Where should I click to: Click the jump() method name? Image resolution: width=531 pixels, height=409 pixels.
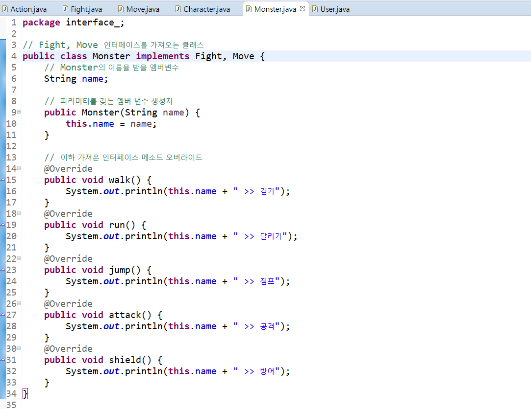coord(120,270)
